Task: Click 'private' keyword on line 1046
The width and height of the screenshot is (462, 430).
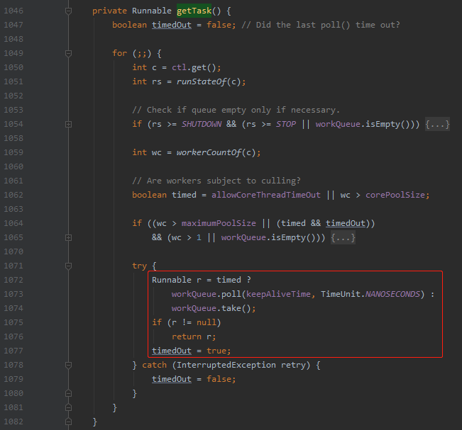Action: tap(109, 11)
